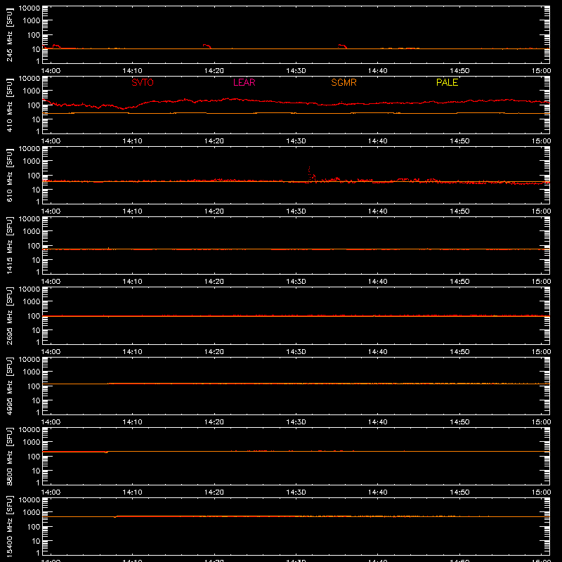
Task: Click the 14:30 label under the 245 MHz plot
Action: (x=296, y=71)
